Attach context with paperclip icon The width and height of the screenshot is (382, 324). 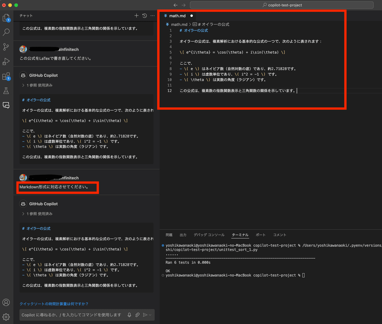[137, 315]
